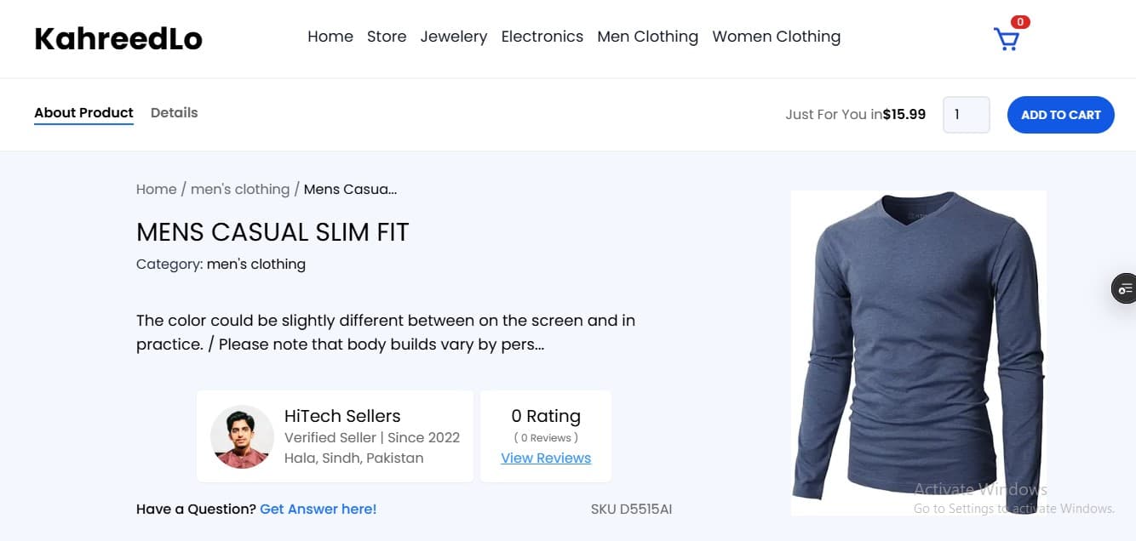
Task: Open the View Reviews link
Action: (546, 458)
